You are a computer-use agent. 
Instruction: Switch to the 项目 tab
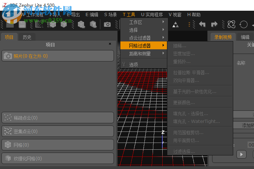pyautogui.click(x=9, y=37)
